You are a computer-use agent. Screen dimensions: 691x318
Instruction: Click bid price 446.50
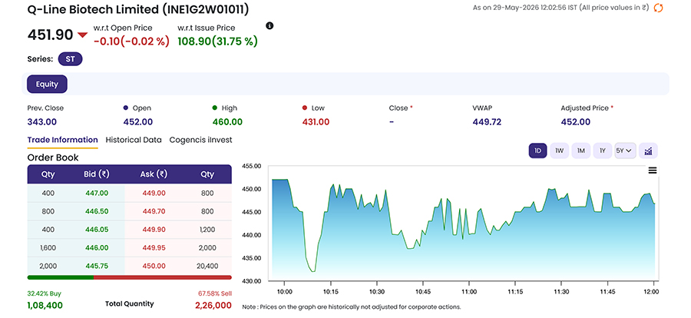coord(96,211)
